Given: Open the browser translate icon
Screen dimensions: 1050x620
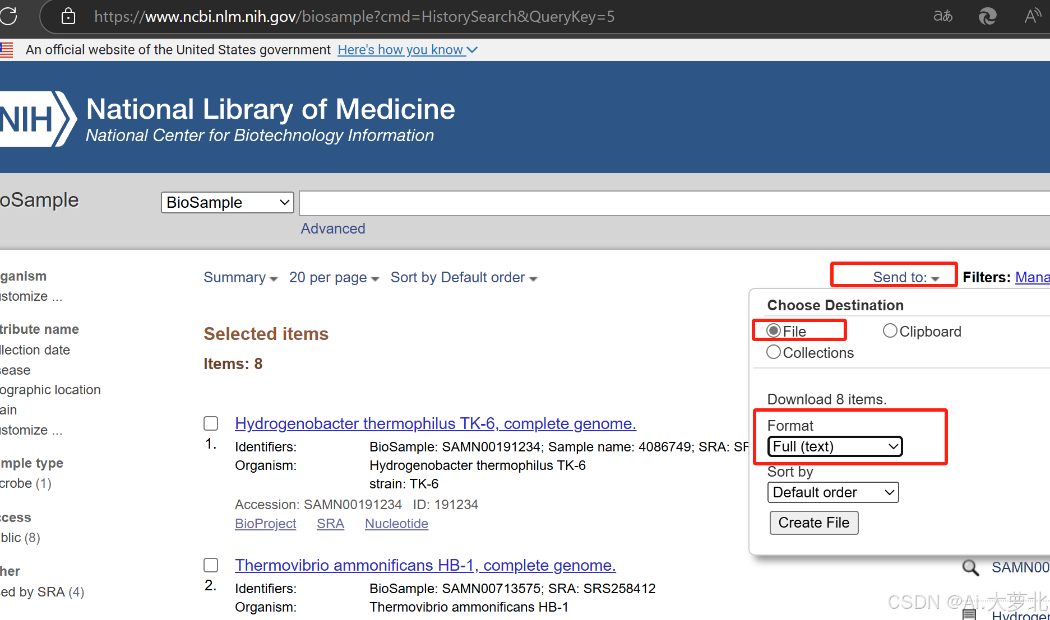Looking at the screenshot, I should pyautogui.click(x=943, y=16).
